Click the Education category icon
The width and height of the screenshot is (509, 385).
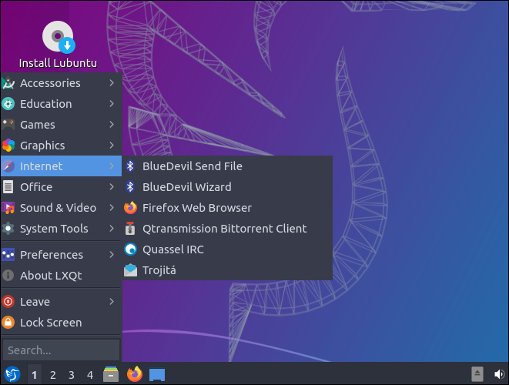click(8, 104)
